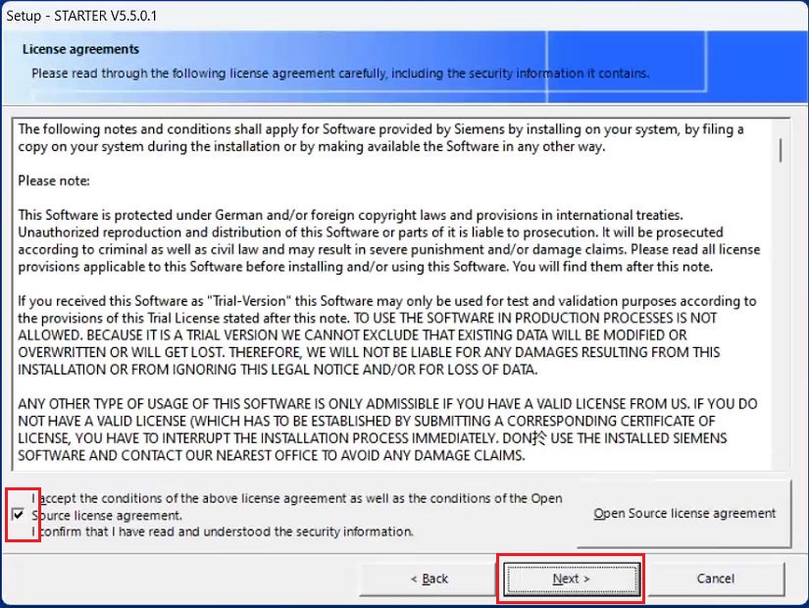Click the 'I accept the conditions' label text
Screen dimensions: 809x608
pyautogui.click(x=296, y=498)
